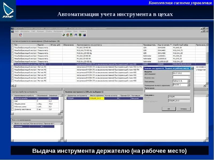The width and height of the screenshot is (214, 160).
Task: Tick checkbox of 'Кладовая' row
Action: [x=13, y=126]
